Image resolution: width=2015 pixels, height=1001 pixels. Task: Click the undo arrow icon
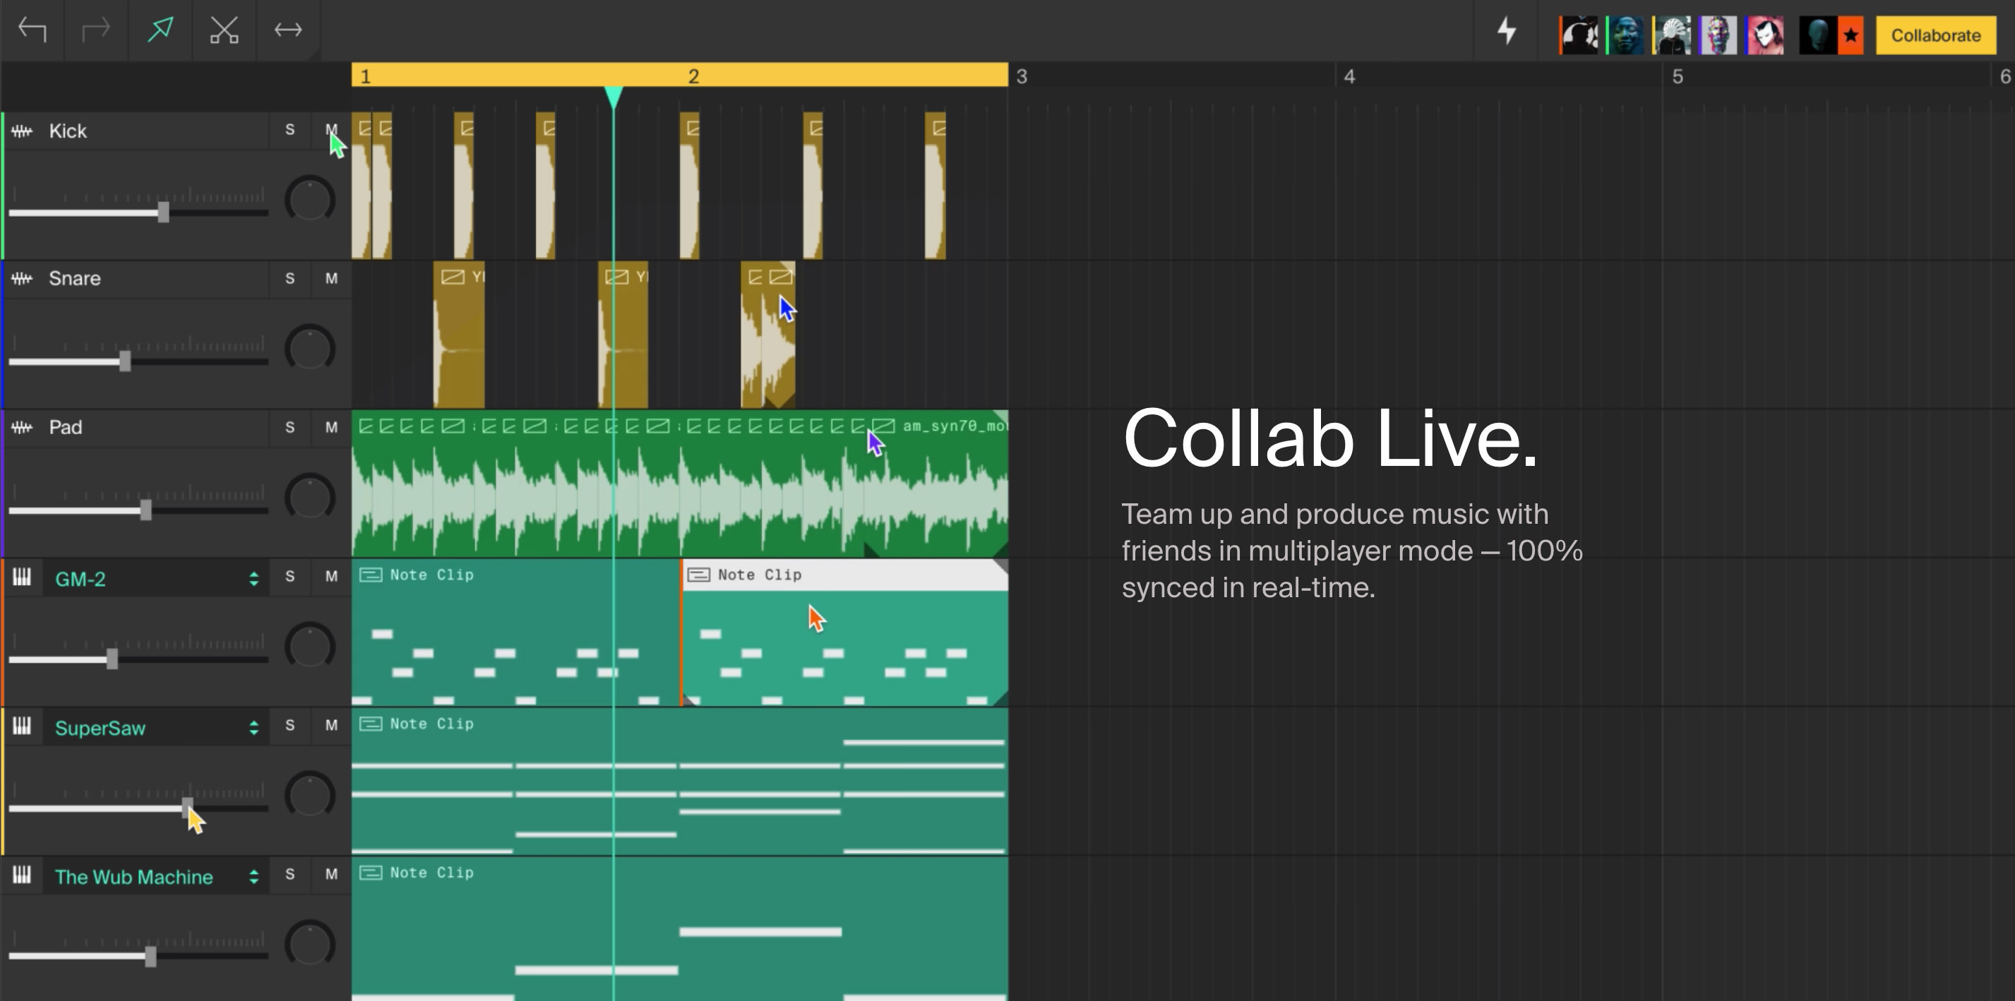(33, 30)
